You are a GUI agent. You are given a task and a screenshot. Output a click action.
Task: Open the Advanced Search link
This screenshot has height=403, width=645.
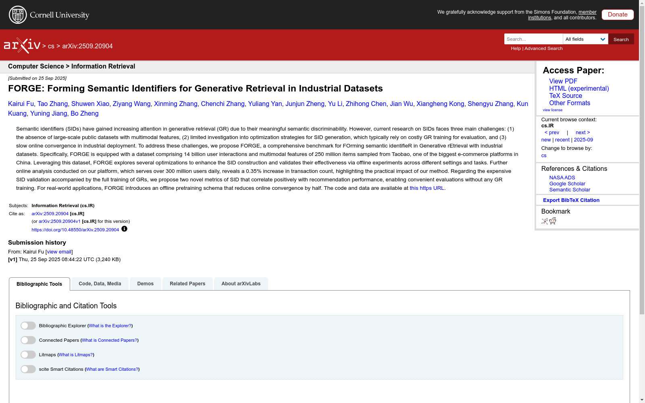click(543, 48)
